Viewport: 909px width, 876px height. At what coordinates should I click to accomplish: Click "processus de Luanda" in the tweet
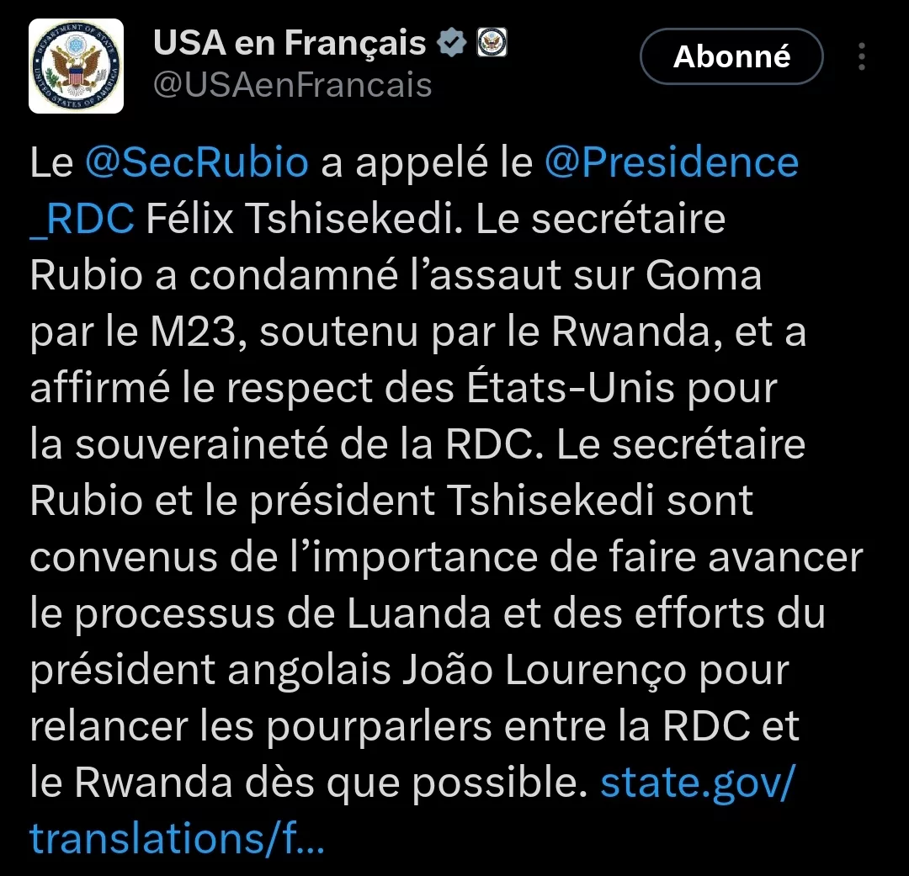[x=271, y=614]
